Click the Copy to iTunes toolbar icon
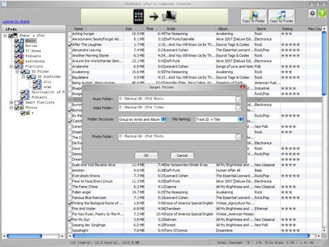The image size is (329, 247). pos(281,16)
